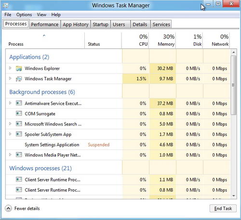Image resolution: width=241 pixels, height=220 pixels.
Task: Click the Windows Media Player Network icon
Action: click(x=19, y=155)
